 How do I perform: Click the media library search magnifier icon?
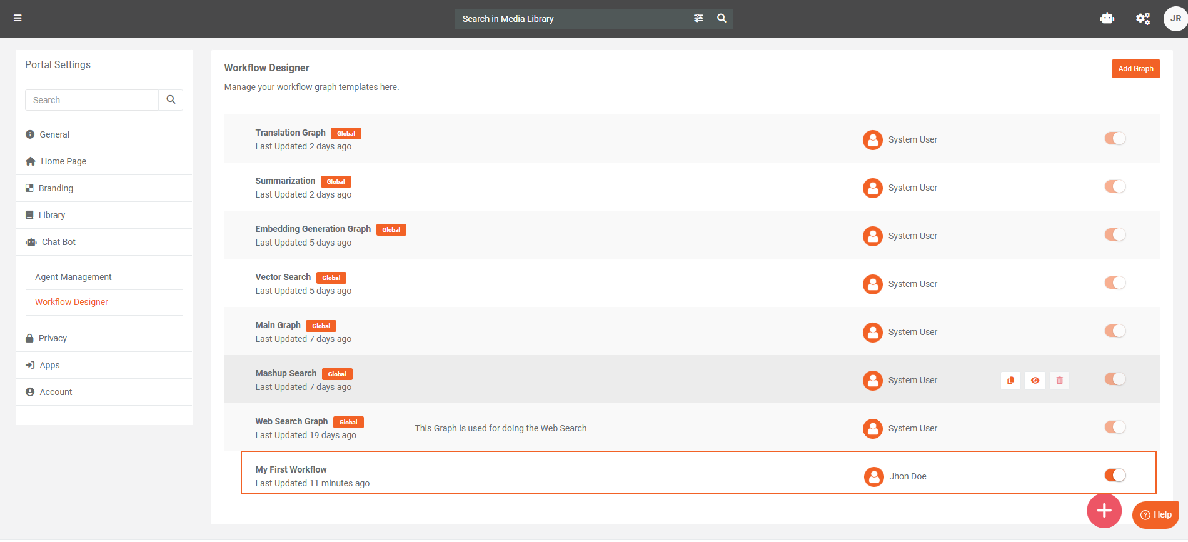722,18
